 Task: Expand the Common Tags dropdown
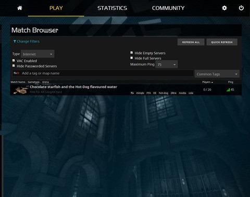tap(217, 74)
